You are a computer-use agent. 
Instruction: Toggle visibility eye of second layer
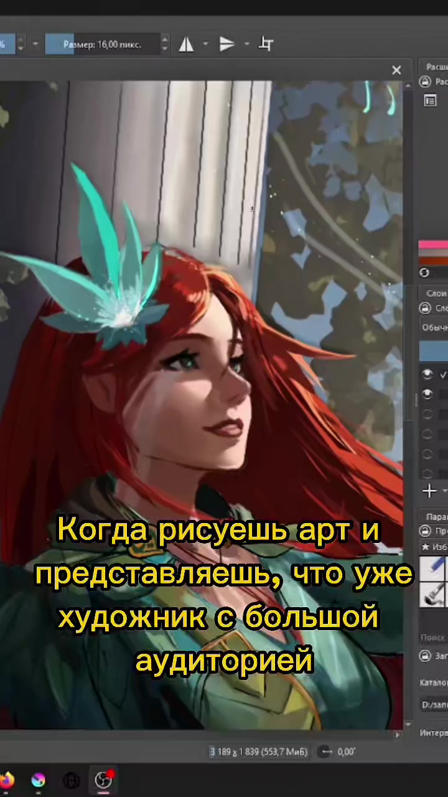point(427,394)
